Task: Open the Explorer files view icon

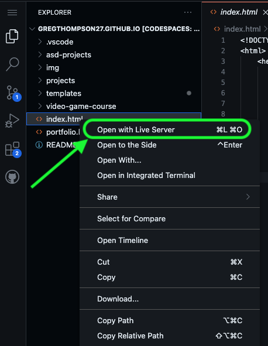Action: (x=12, y=36)
